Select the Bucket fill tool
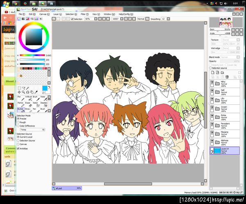Screen dimensions: 246x204 click(21, 110)
